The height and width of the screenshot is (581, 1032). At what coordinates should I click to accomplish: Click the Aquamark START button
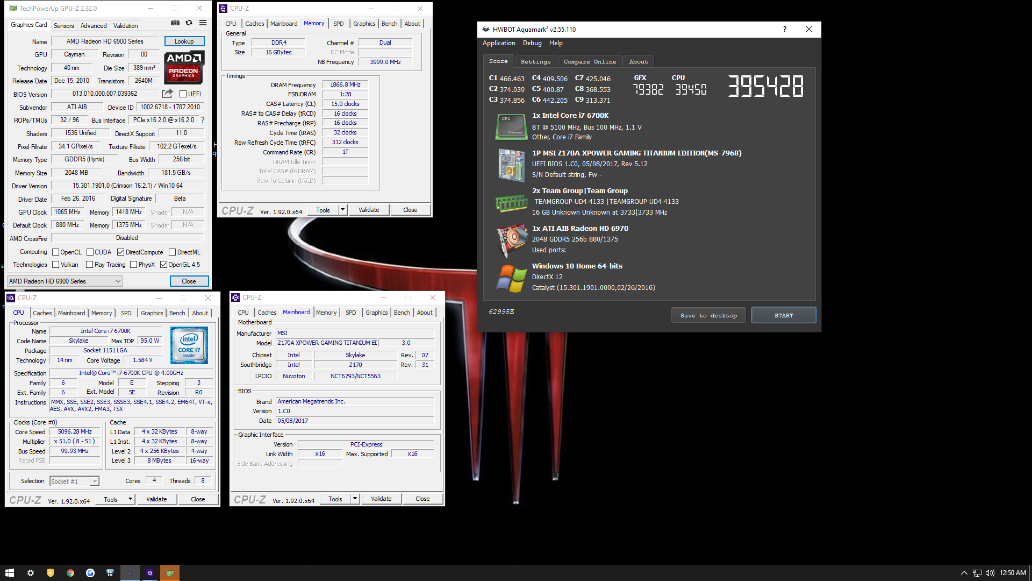[x=784, y=315]
